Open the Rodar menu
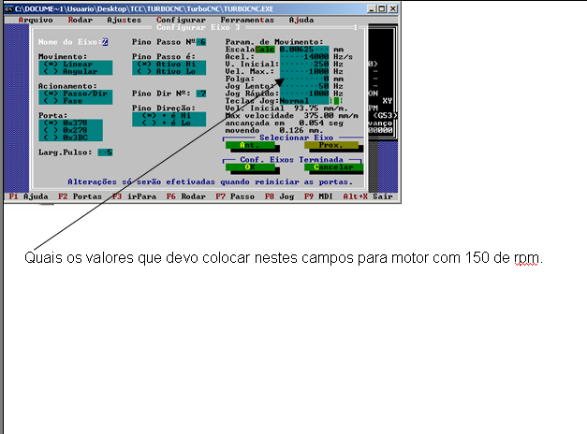Image resolution: width=587 pixels, height=434 pixels. coord(81,20)
